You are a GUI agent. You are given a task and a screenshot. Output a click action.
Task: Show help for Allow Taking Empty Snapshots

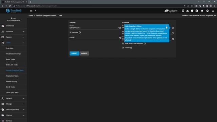pos(145,43)
